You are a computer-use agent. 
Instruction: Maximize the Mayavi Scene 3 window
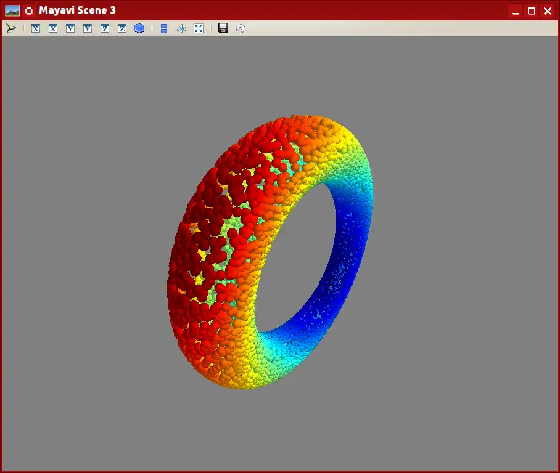tap(532, 11)
